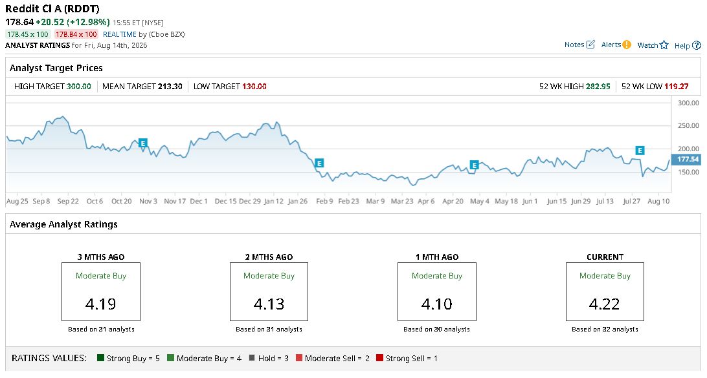Open the Notes link
The width and height of the screenshot is (707, 378).
tap(574, 45)
